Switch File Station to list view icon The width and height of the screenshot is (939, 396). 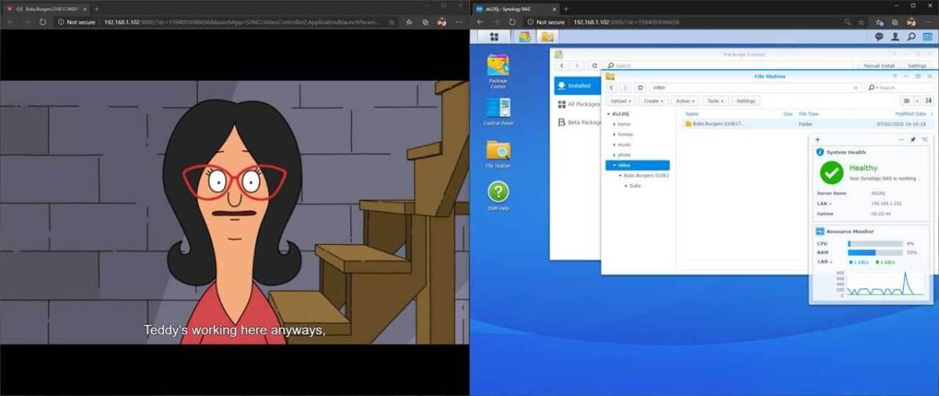[x=907, y=101]
